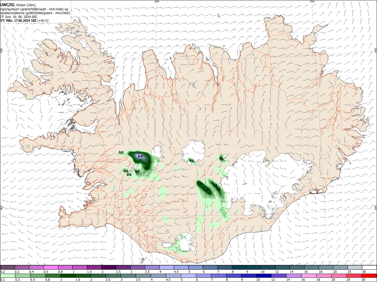Pick the bright red swatch ending the lower legend
Viewport: 377px width, 282px height.
click(369, 276)
